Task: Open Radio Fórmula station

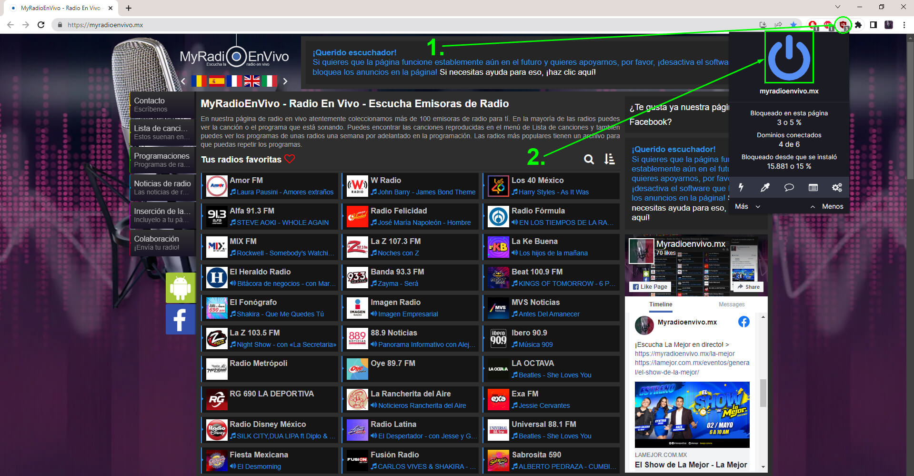Action: 552,216
